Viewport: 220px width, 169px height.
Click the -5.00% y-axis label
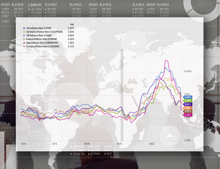[x=187, y=140]
